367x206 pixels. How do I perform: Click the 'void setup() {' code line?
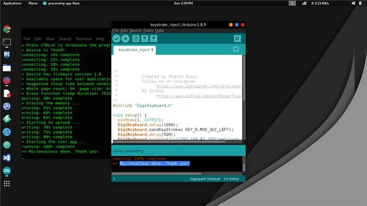130,115
